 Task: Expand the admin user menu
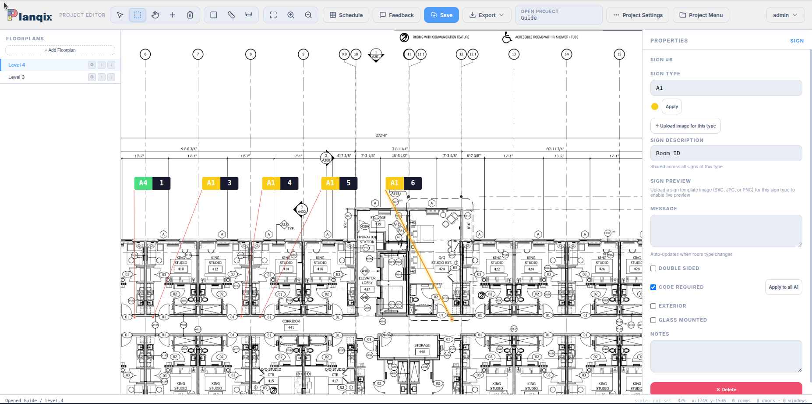point(785,15)
